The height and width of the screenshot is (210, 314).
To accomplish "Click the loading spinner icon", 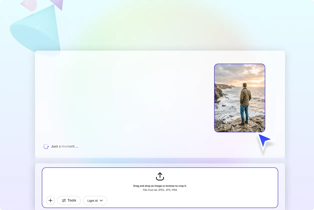I will coord(46,146).
